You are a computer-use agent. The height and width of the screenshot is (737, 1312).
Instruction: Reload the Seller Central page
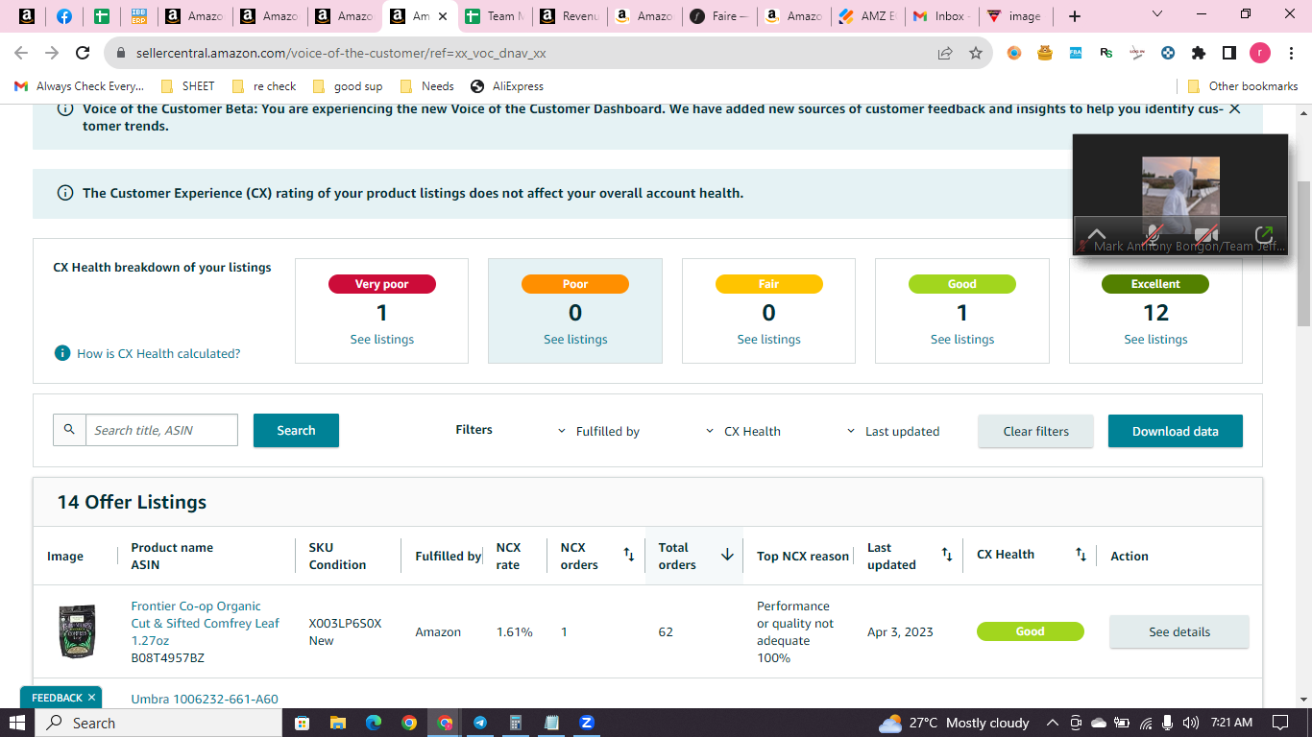point(83,53)
